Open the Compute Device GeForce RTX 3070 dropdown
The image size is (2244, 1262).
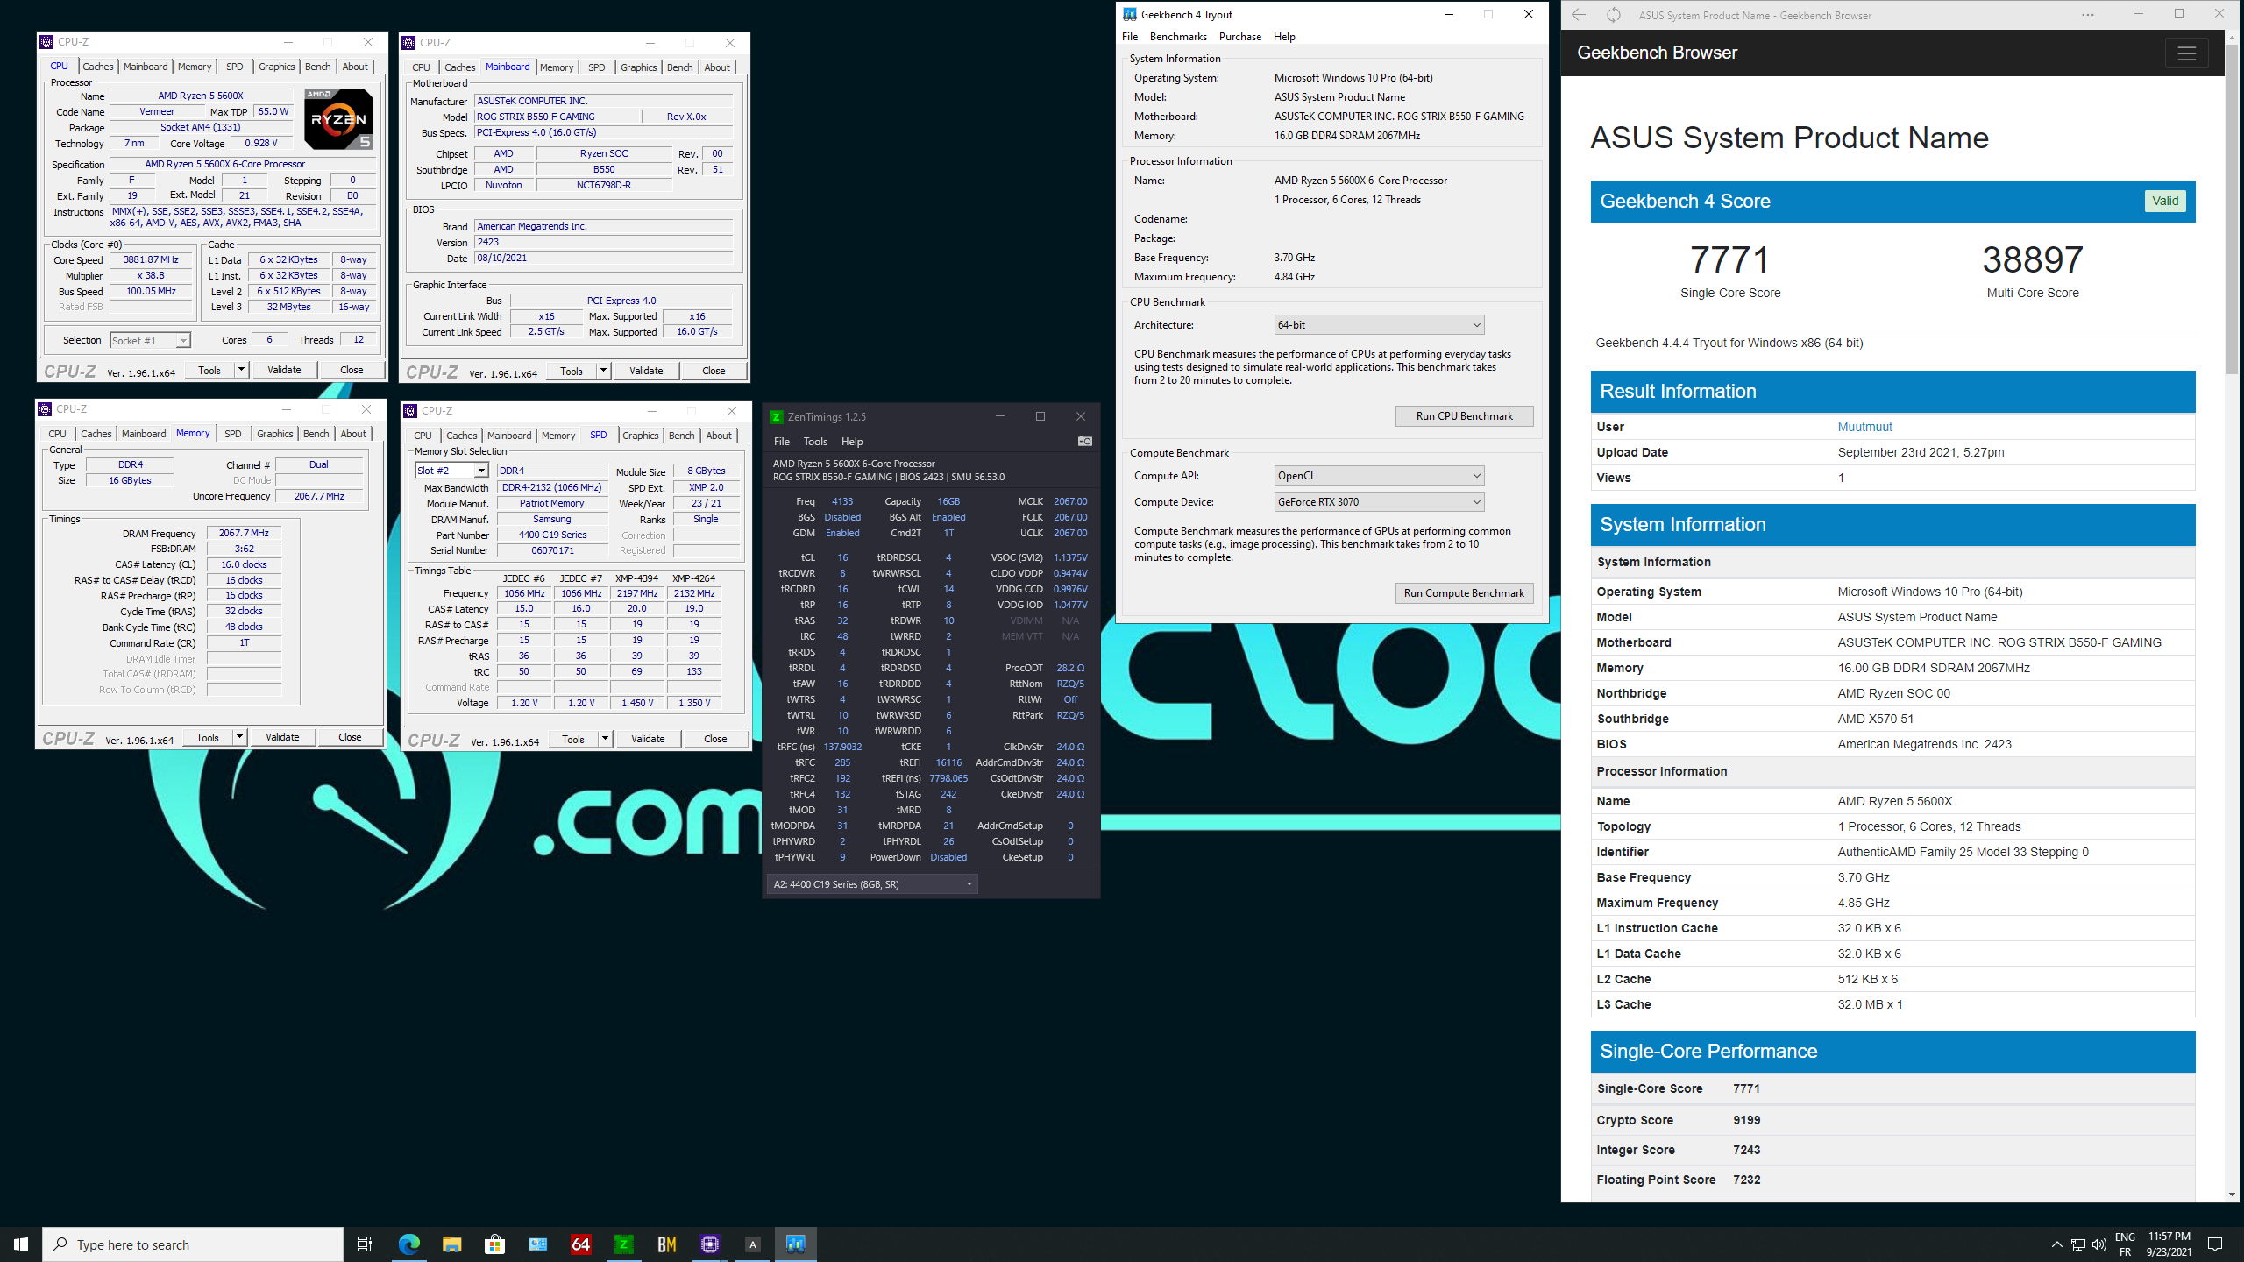click(1378, 502)
